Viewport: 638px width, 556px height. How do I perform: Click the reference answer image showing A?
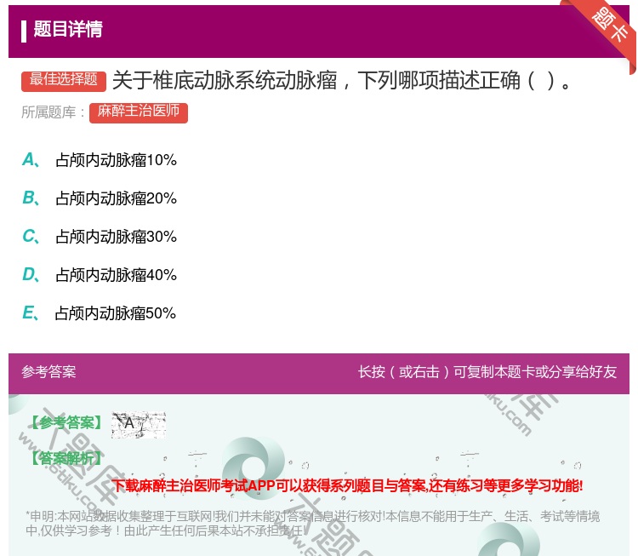139,424
